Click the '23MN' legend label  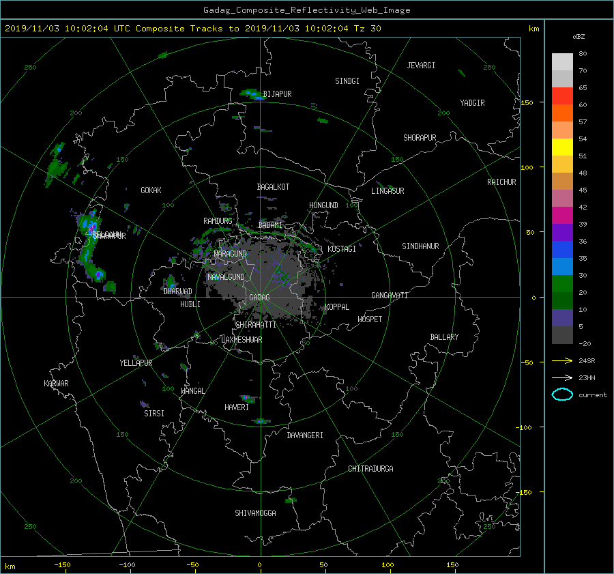tap(587, 377)
